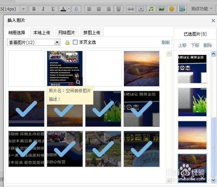217x187 pixels.
Task: Pick the 日志 banner in selected images
Action: [192, 69]
